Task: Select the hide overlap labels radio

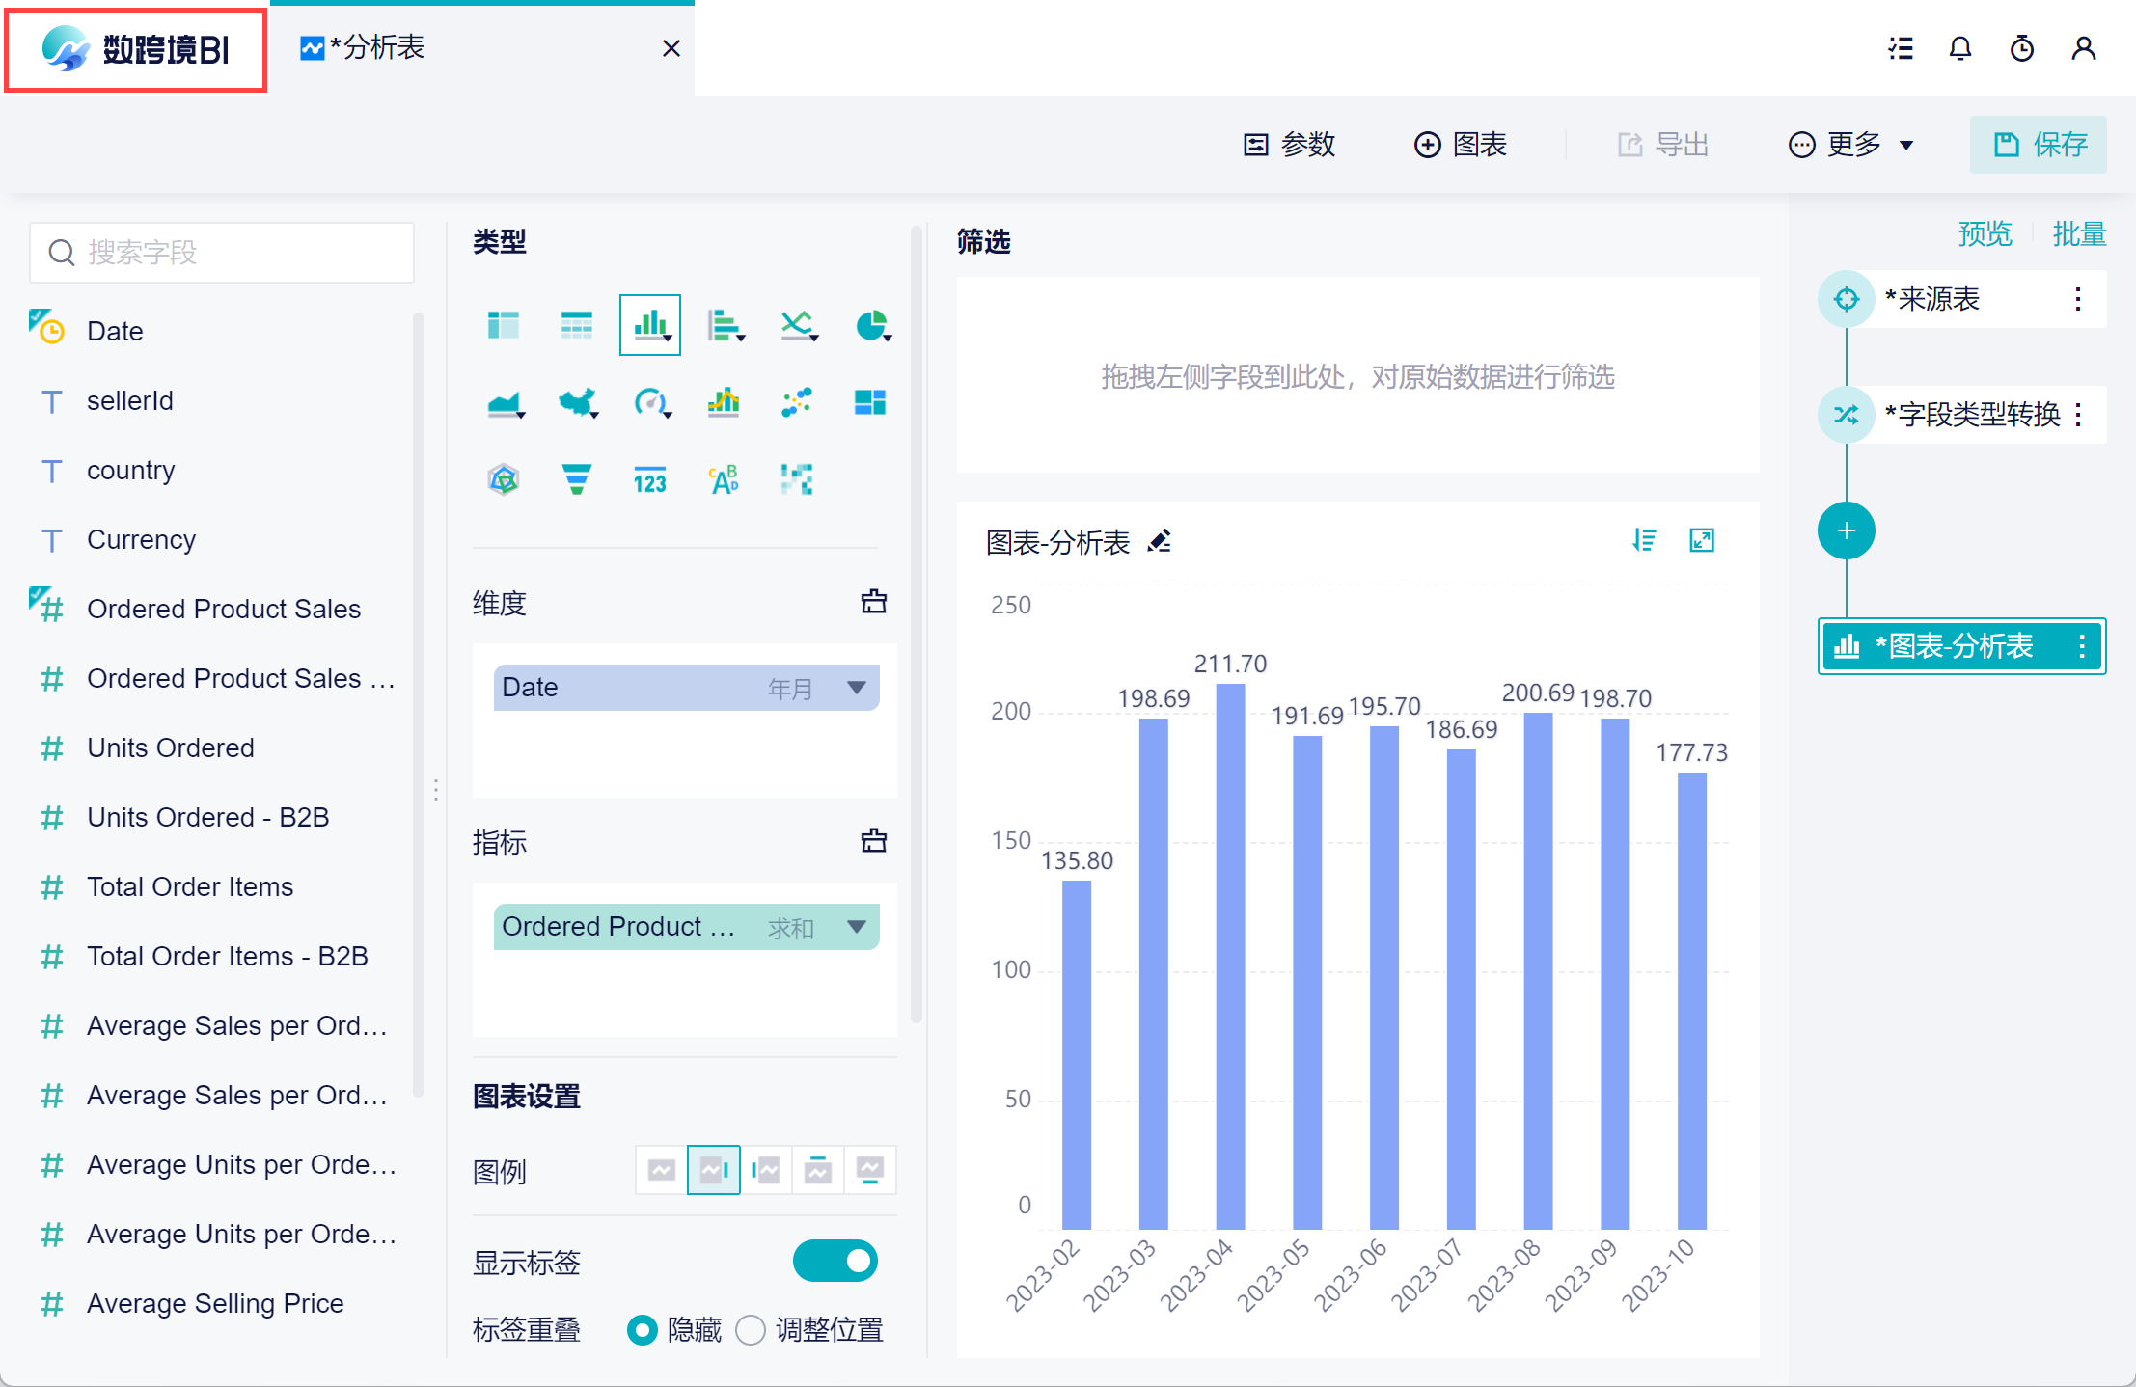Action: point(642,1330)
